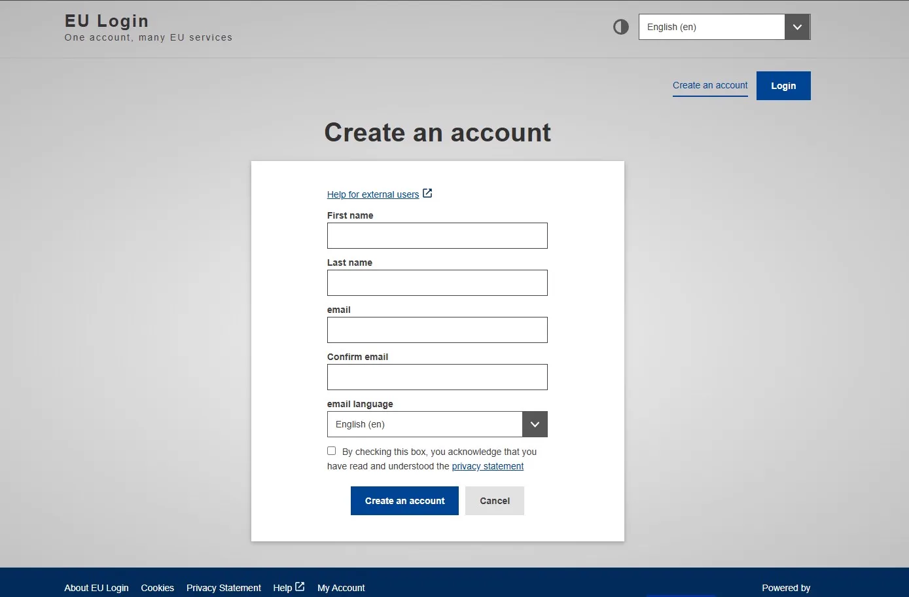The height and width of the screenshot is (597, 909).
Task: Open the Create an account tab link at top
Action: point(710,86)
